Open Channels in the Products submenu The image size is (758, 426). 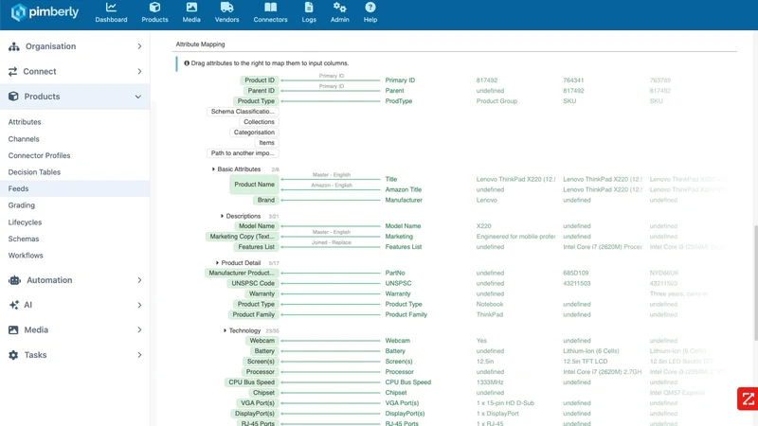click(x=24, y=139)
